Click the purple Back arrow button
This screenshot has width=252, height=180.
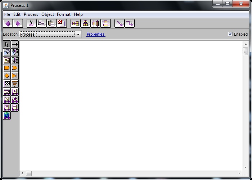[x=8, y=24]
